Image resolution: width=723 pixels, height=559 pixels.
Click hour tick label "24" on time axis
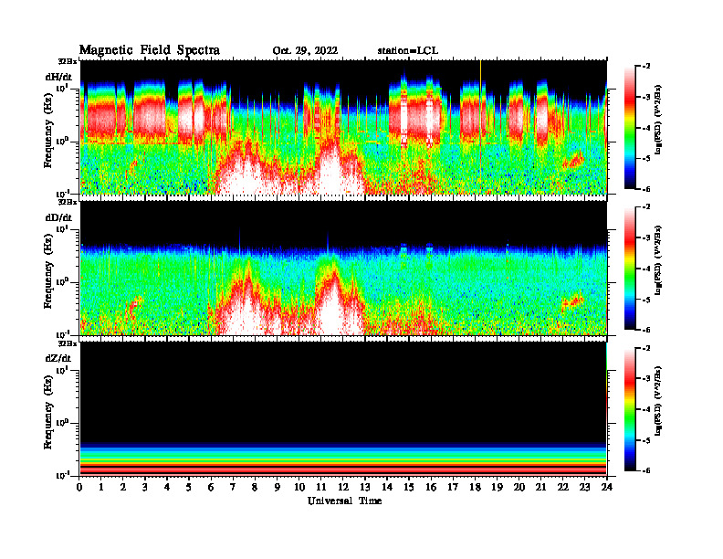[607, 488]
